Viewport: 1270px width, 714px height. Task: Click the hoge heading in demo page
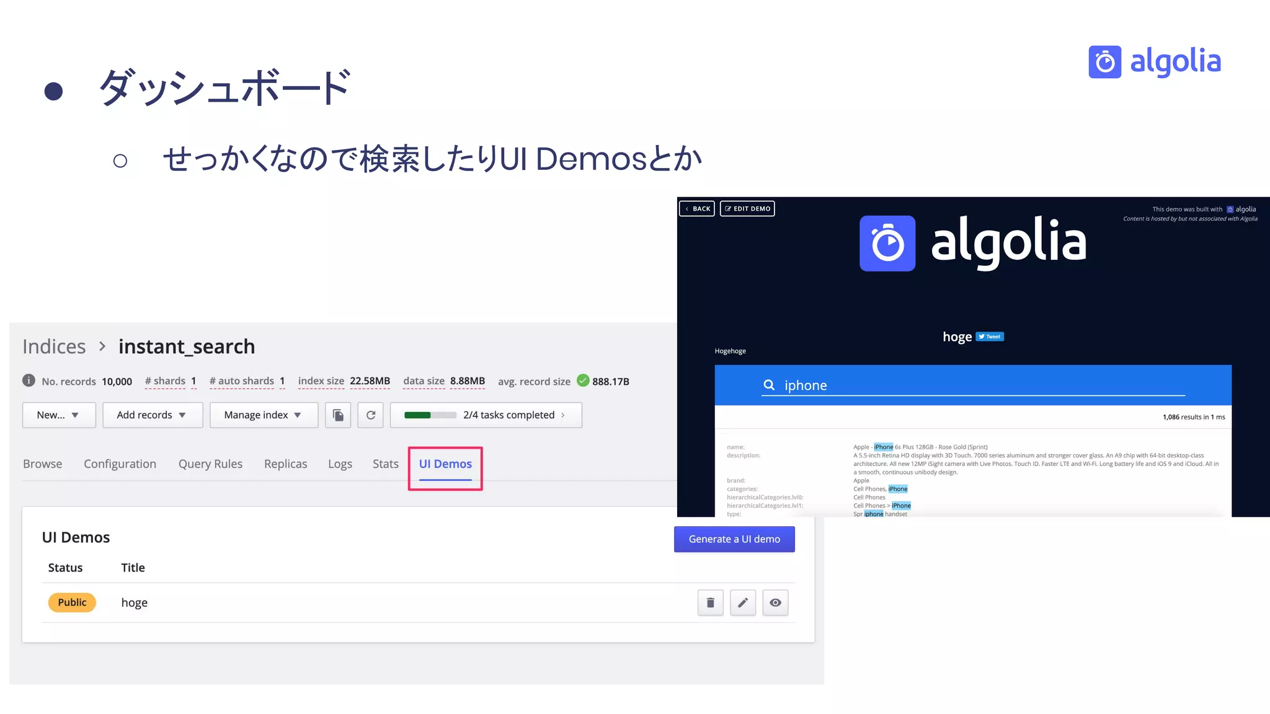tap(957, 337)
